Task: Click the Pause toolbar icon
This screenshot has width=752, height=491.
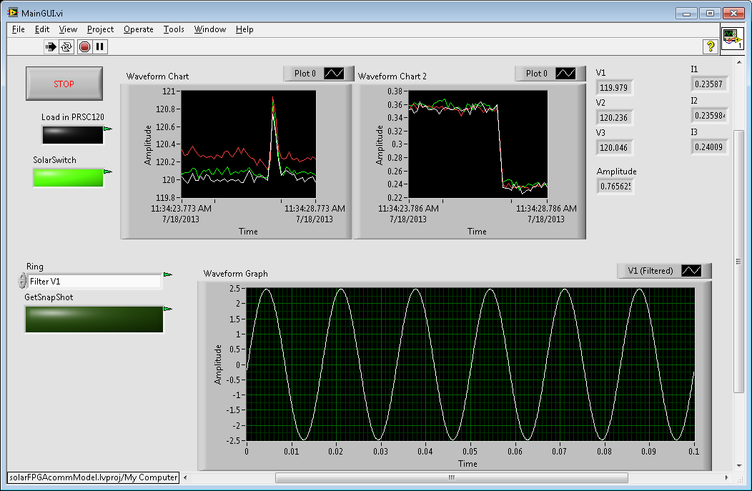Action: pyautogui.click(x=100, y=46)
